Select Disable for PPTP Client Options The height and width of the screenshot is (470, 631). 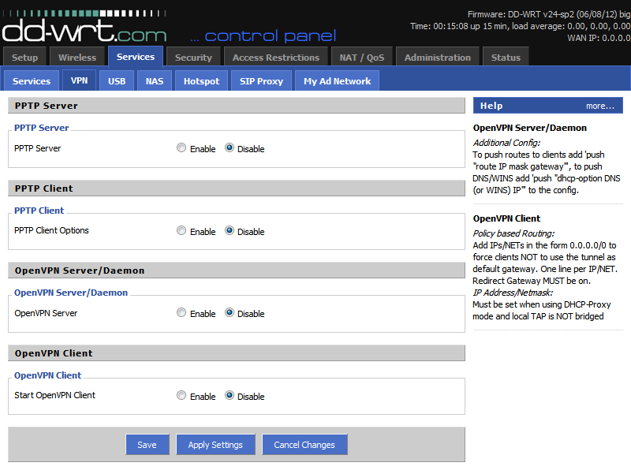point(230,230)
